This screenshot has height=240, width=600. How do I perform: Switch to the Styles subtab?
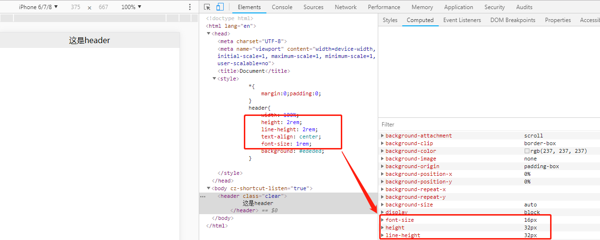pyautogui.click(x=390, y=20)
